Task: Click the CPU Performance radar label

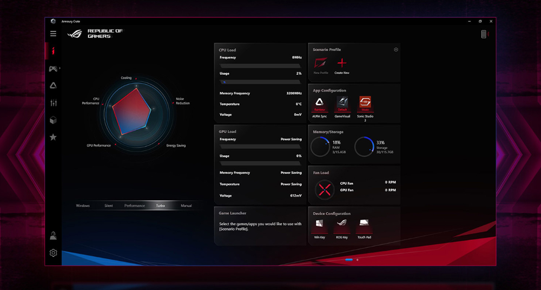Action: tap(91, 101)
